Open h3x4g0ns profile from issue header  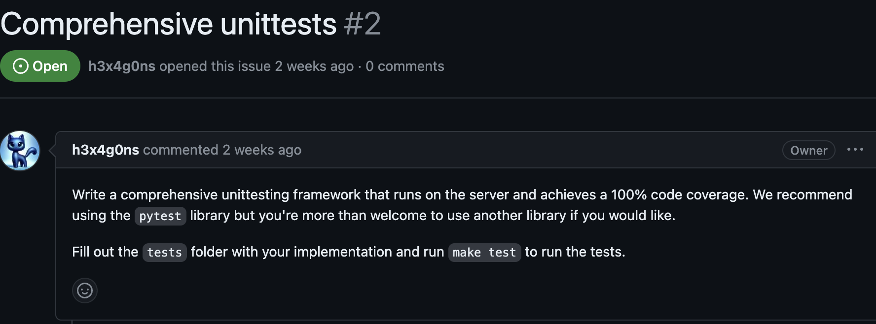coord(122,66)
